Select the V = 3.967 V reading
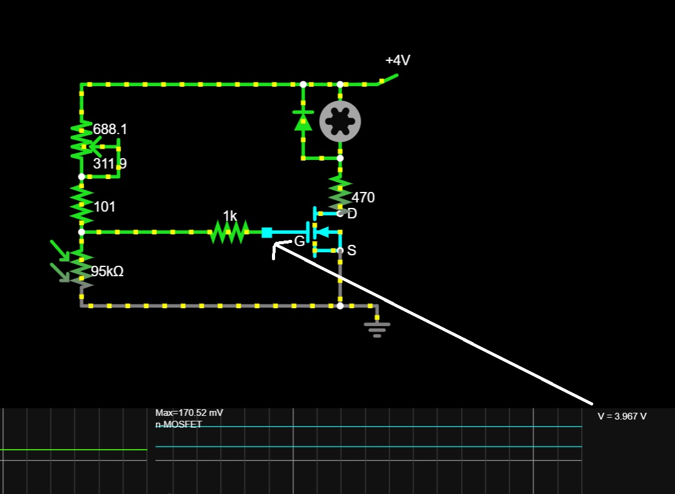675x494 pixels. 622,416
